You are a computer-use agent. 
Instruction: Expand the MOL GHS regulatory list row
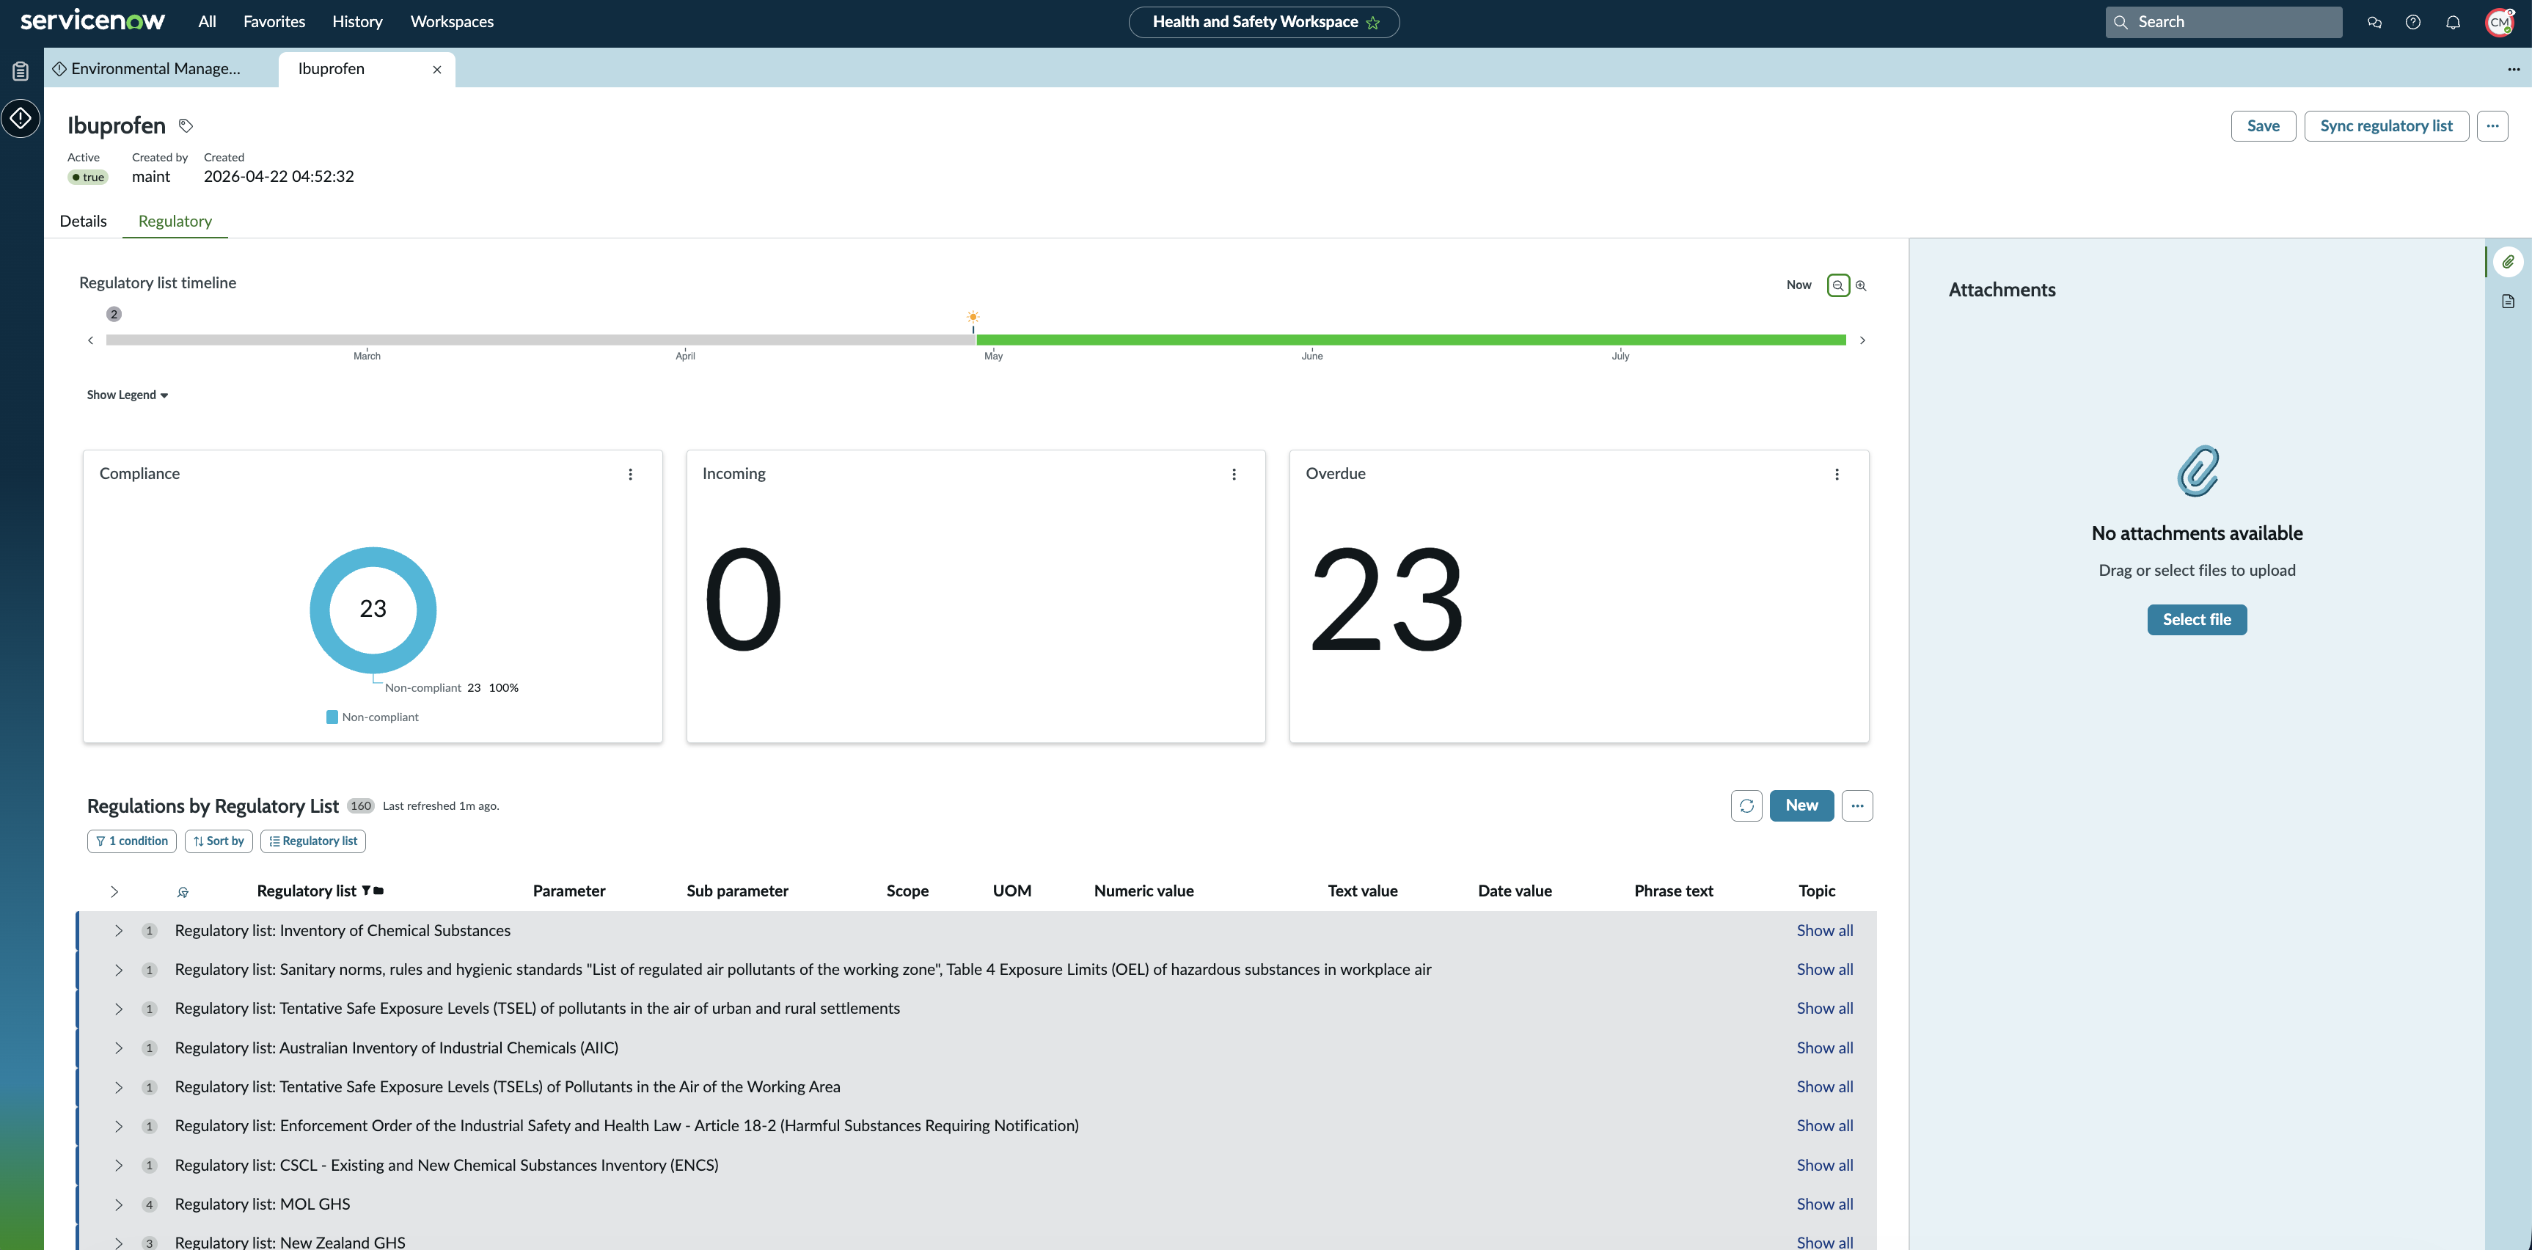(x=119, y=1205)
